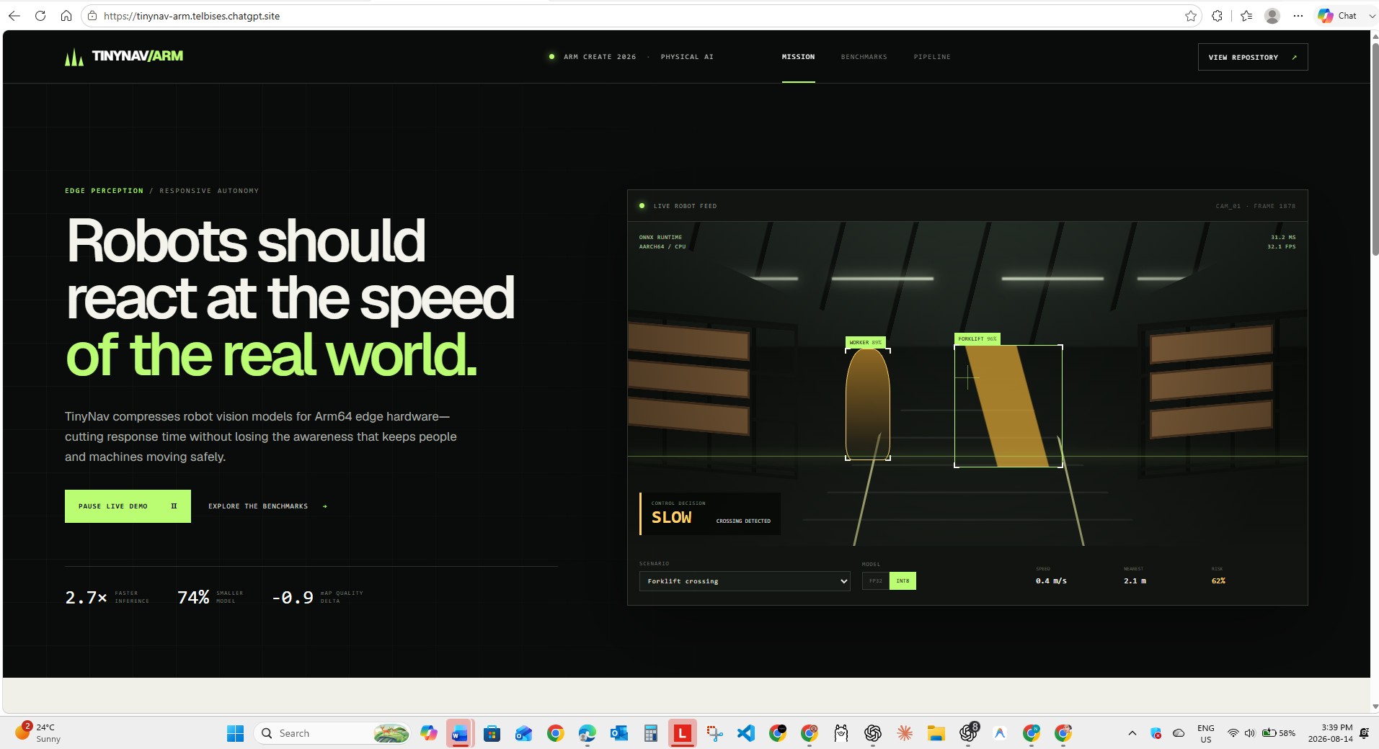
Task: Click the taskbar Search box
Action: [332, 733]
